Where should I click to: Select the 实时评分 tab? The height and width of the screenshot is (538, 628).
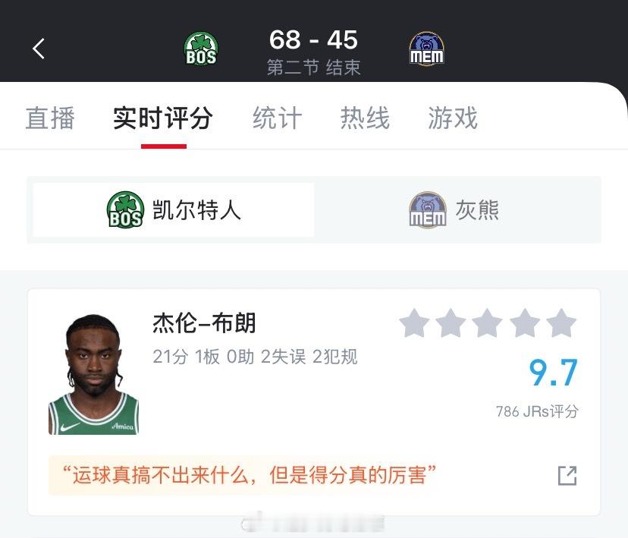tap(163, 118)
